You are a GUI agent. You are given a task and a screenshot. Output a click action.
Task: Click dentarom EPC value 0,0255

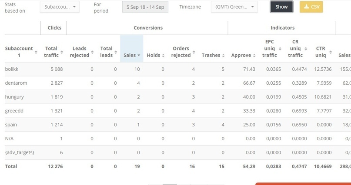[x=274, y=83]
